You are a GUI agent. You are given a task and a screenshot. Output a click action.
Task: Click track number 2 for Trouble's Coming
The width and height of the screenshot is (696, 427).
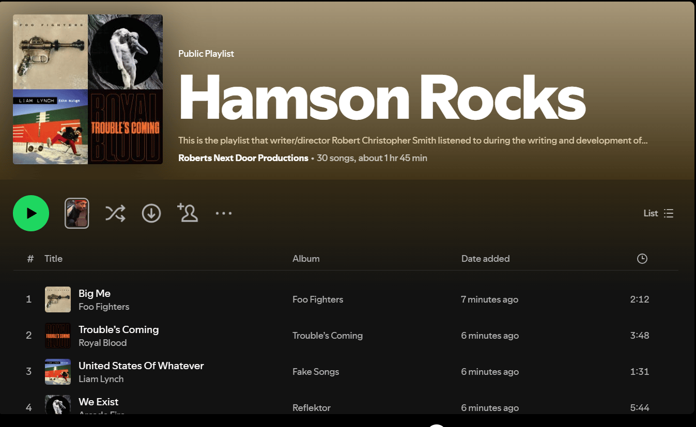(29, 336)
